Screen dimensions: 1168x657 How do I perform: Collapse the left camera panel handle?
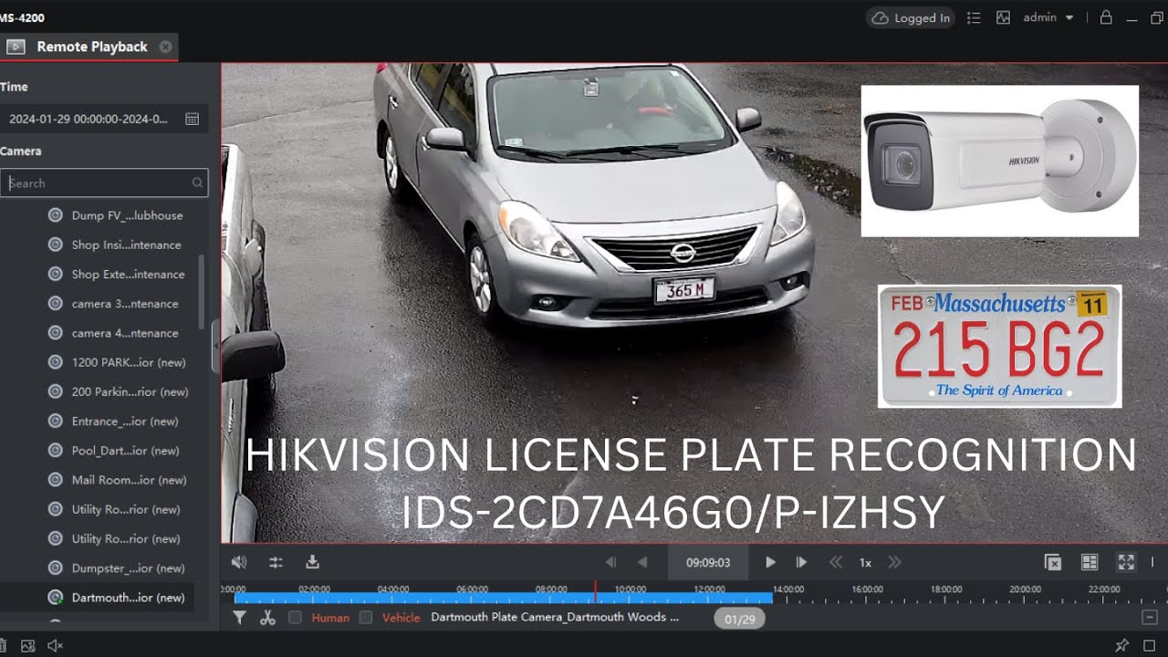point(215,347)
